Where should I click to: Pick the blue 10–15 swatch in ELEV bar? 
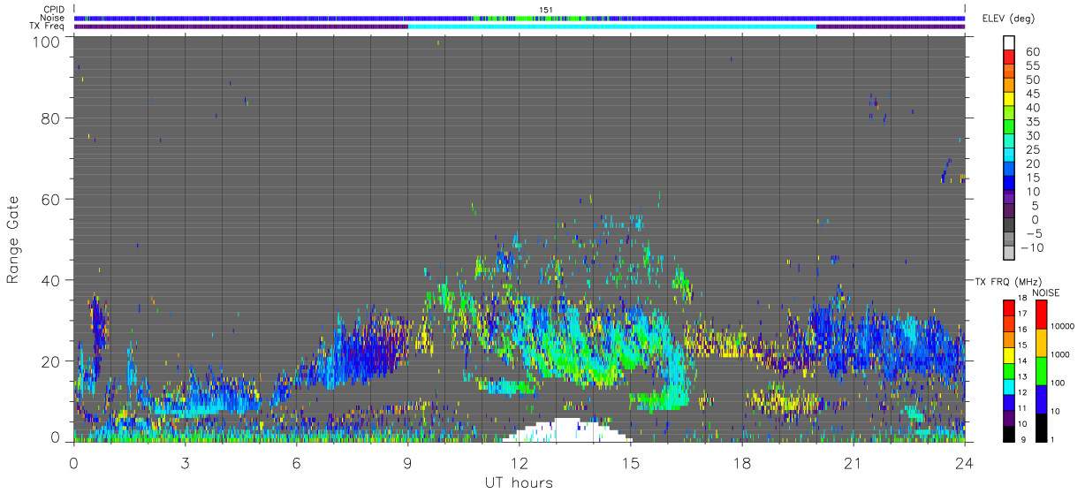coord(1009,185)
